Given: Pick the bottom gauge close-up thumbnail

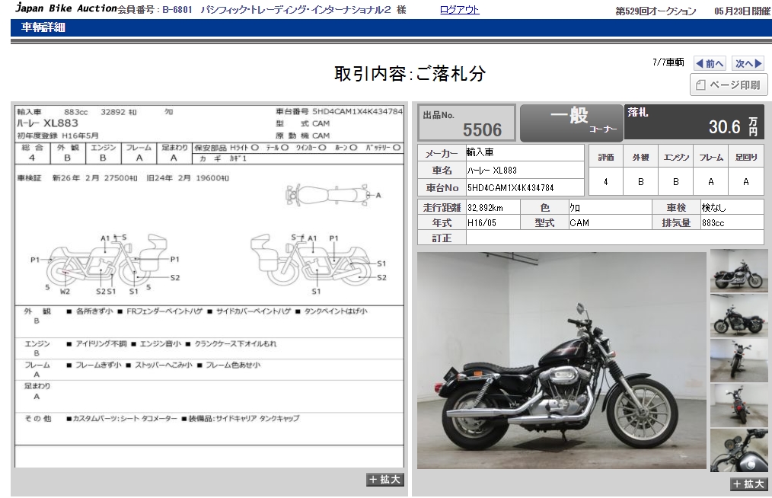Looking at the screenshot, I should click(x=739, y=450).
